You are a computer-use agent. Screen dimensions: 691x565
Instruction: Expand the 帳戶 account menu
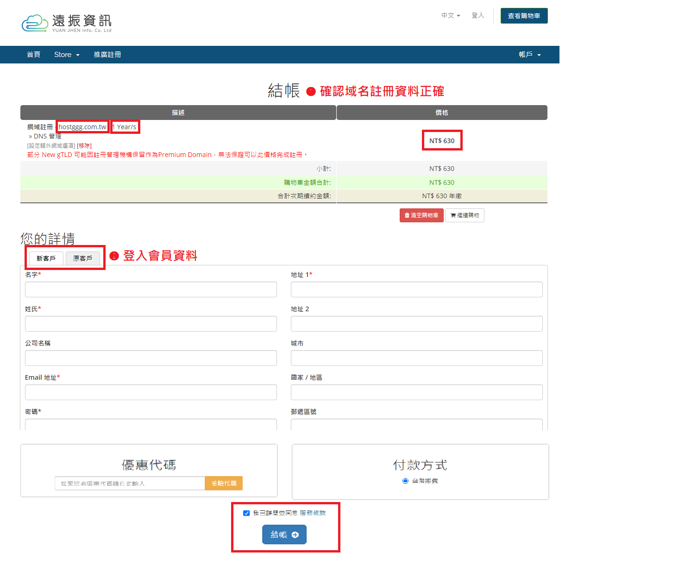tap(530, 55)
